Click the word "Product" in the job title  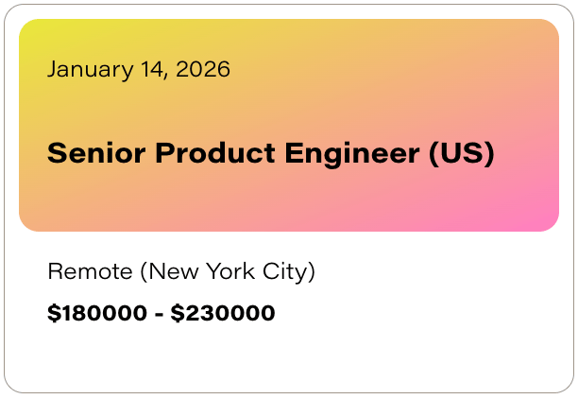[x=214, y=153]
